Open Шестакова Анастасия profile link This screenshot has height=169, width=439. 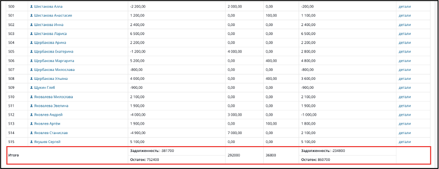point(53,16)
